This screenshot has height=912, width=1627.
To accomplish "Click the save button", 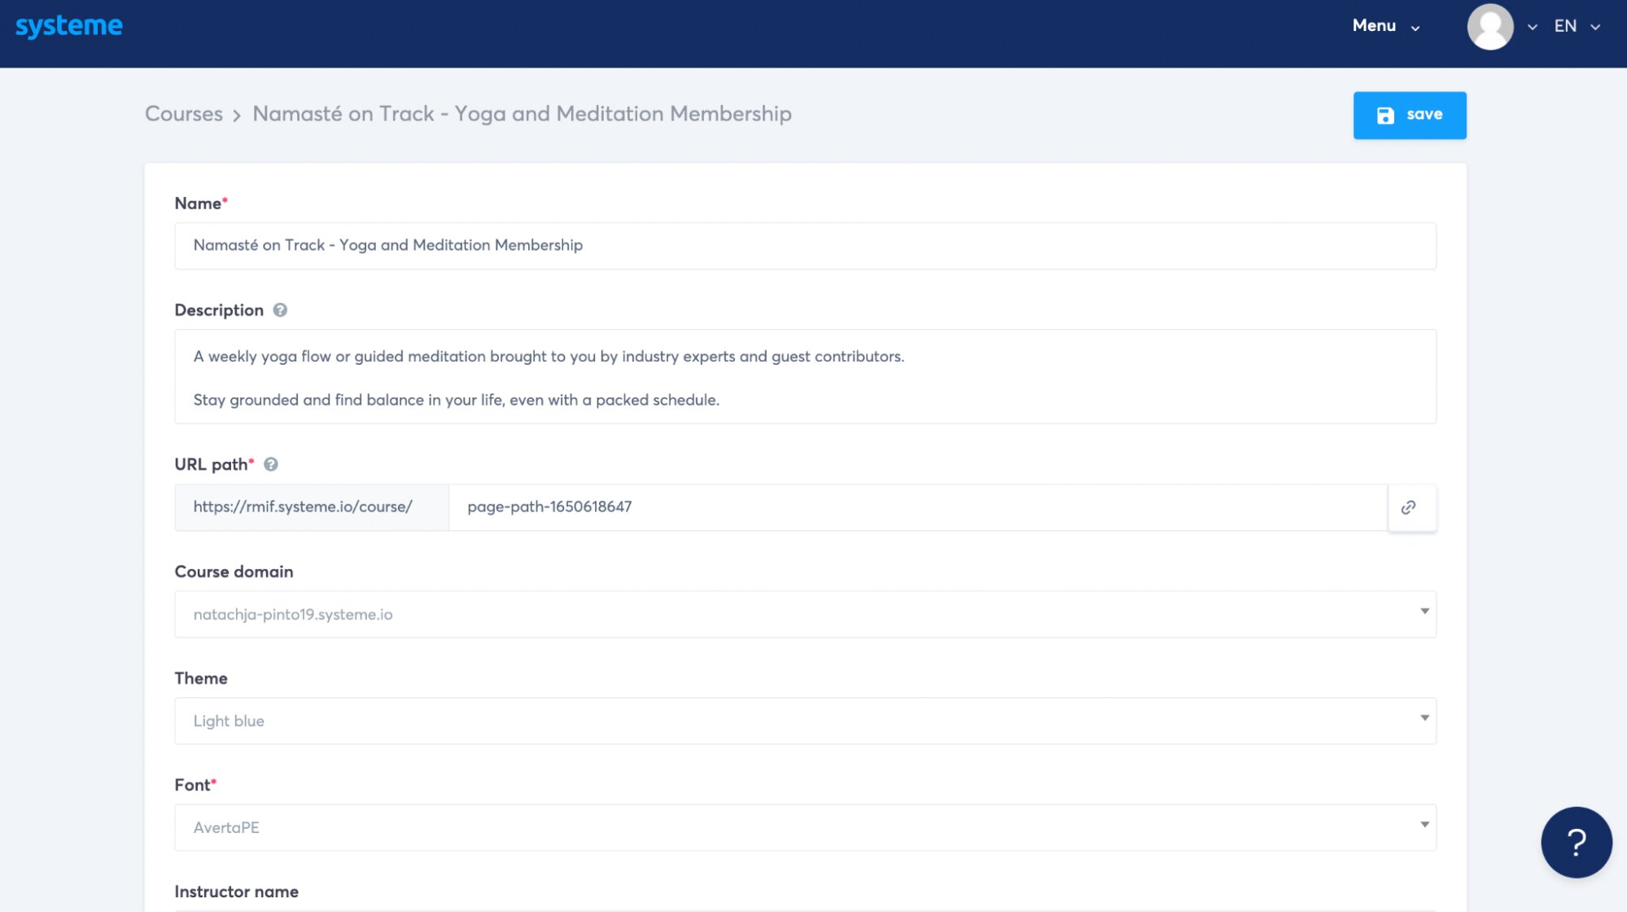I will [x=1410, y=116].
